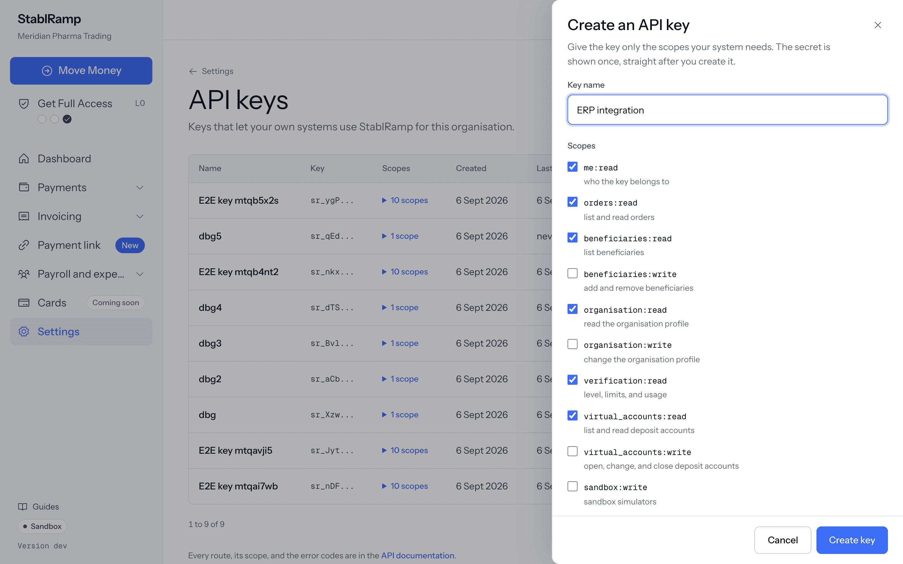Enable the beneficiaries:write scope
The image size is (903, 564).
[x=573, y=274]
